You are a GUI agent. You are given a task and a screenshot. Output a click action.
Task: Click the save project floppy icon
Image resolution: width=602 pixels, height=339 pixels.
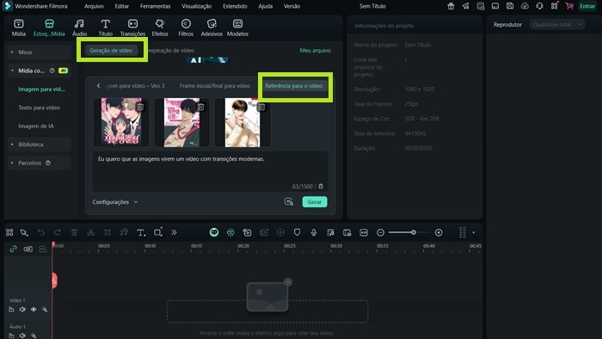point(510,6)
